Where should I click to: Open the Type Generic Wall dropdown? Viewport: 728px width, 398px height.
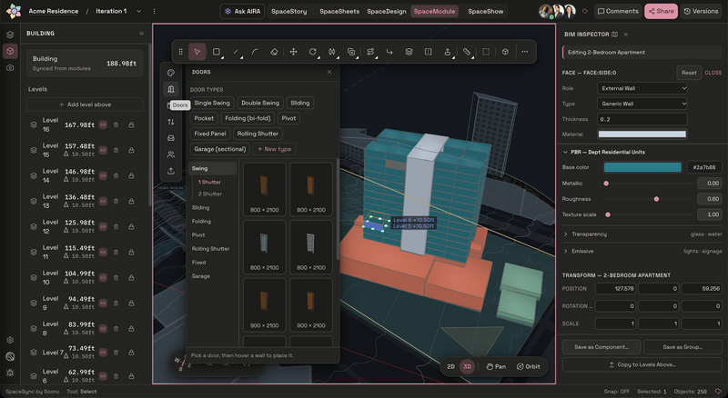click(x=642, y=104)
